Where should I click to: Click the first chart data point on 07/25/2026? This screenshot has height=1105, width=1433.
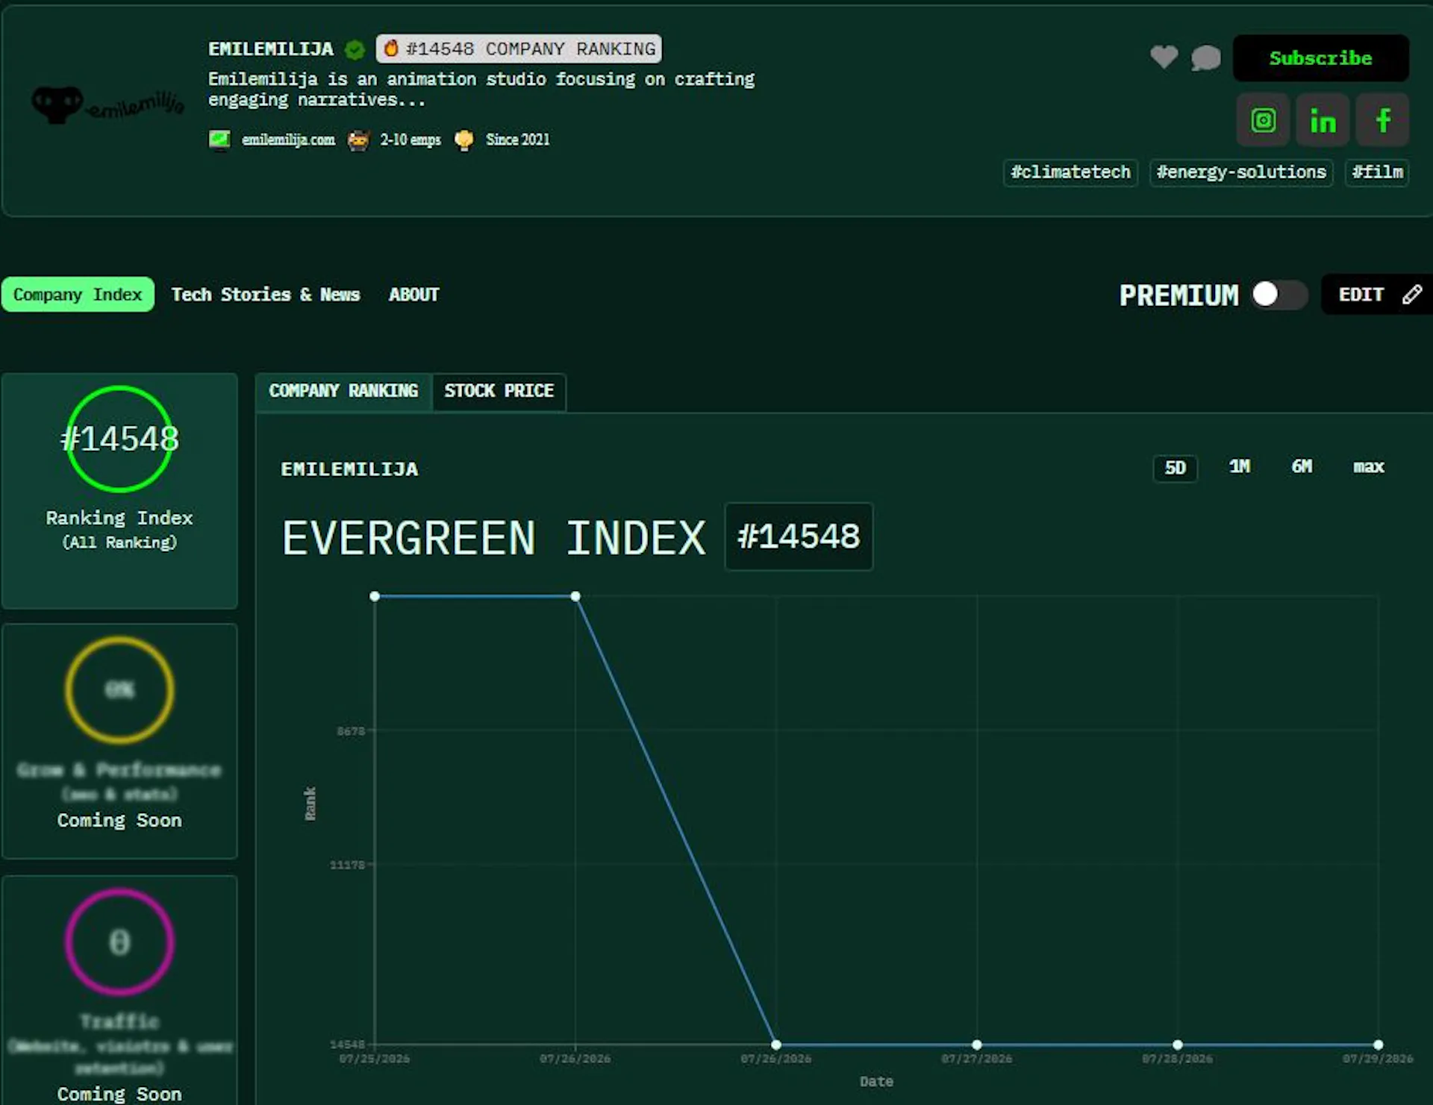pyautogui.click(x=375, y=596)
